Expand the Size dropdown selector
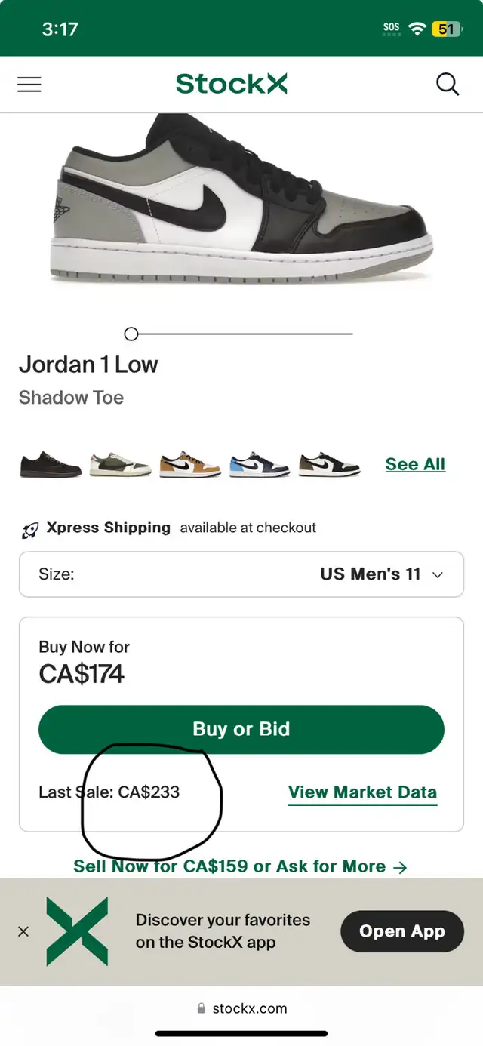Screen dimensions: 483x1046 coord(241,574)
